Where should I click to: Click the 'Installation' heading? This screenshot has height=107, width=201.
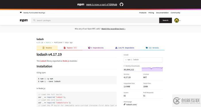tap(44, 66)
